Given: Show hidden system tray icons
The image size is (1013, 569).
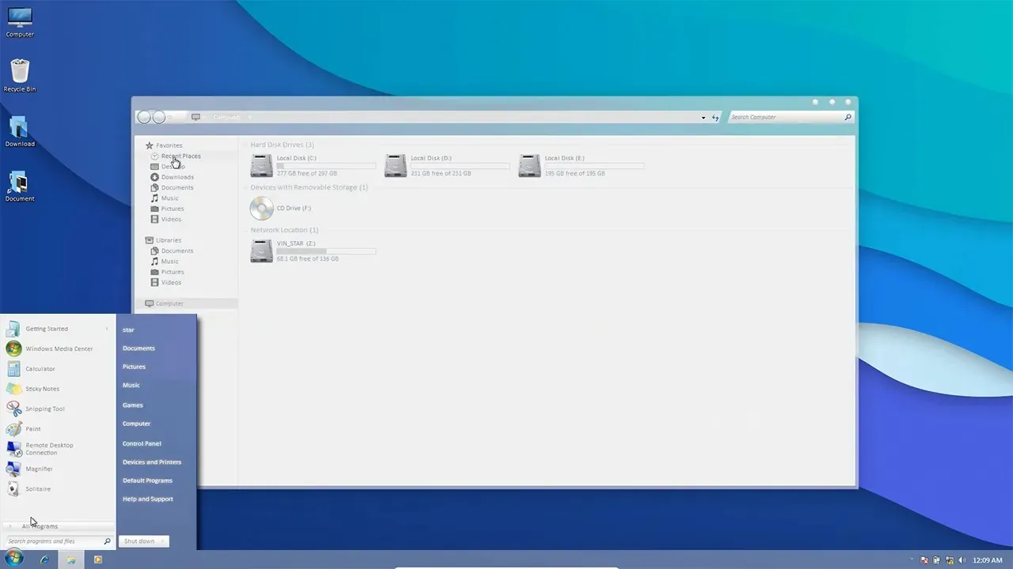Looking at the screenshot, I should (912, 560).
